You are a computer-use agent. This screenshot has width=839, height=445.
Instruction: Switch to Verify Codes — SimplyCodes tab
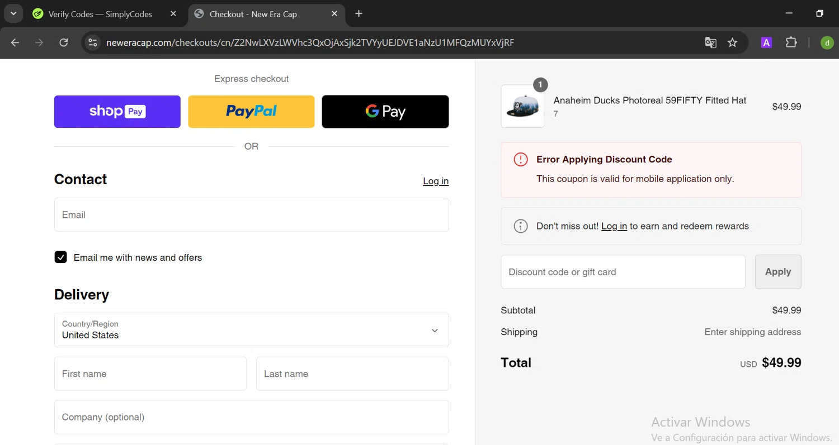click(x=101, y=14)
